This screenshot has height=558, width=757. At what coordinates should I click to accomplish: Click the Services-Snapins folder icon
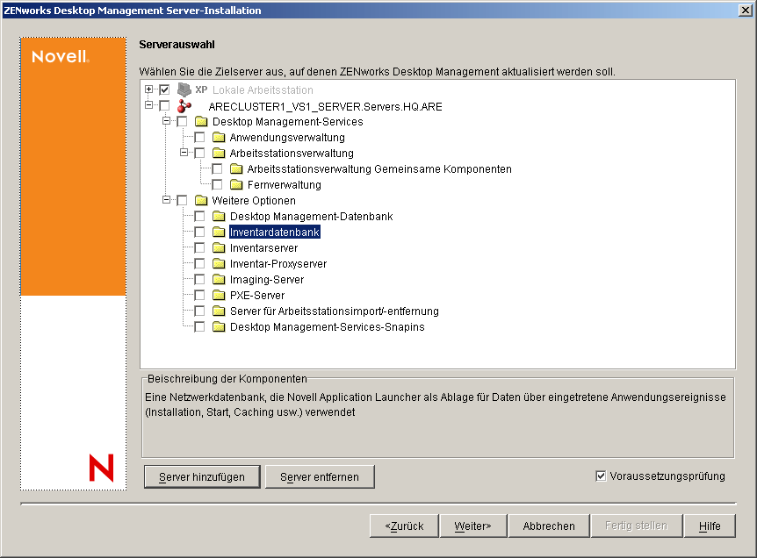(219, 327)
